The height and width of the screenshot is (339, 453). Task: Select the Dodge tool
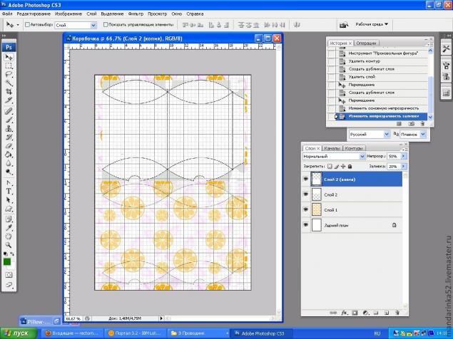[9, 172]
